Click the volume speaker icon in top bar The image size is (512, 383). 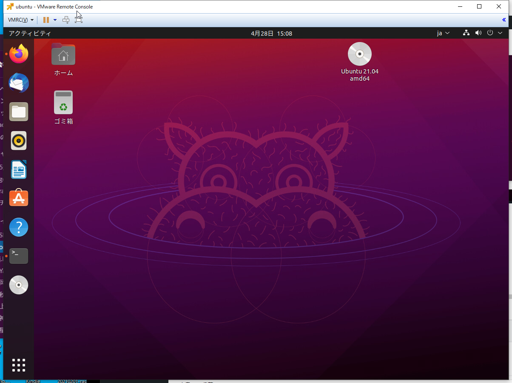point(478,33)
